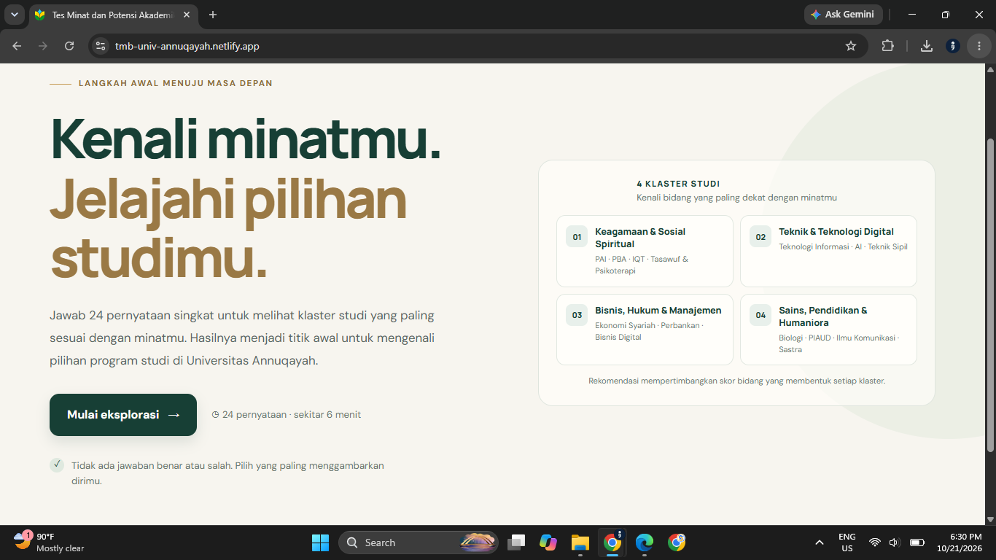Click the 04 number badge

pos(760,315)
